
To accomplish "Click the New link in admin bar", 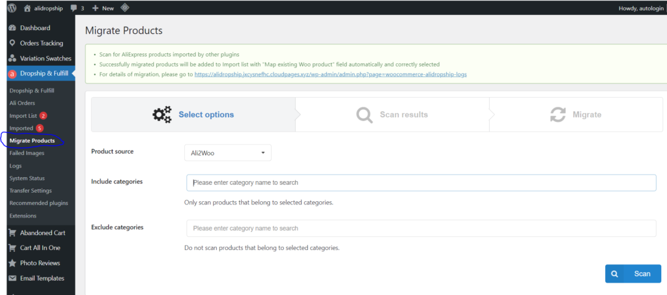I will [x=108, y=8].
